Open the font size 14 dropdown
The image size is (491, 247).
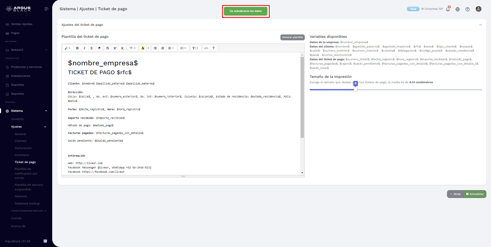pyautogui.click(x=133, y=48)
